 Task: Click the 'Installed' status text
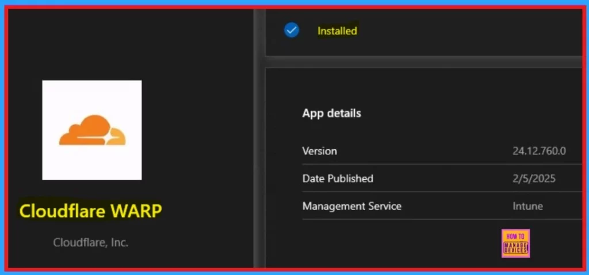337,31
